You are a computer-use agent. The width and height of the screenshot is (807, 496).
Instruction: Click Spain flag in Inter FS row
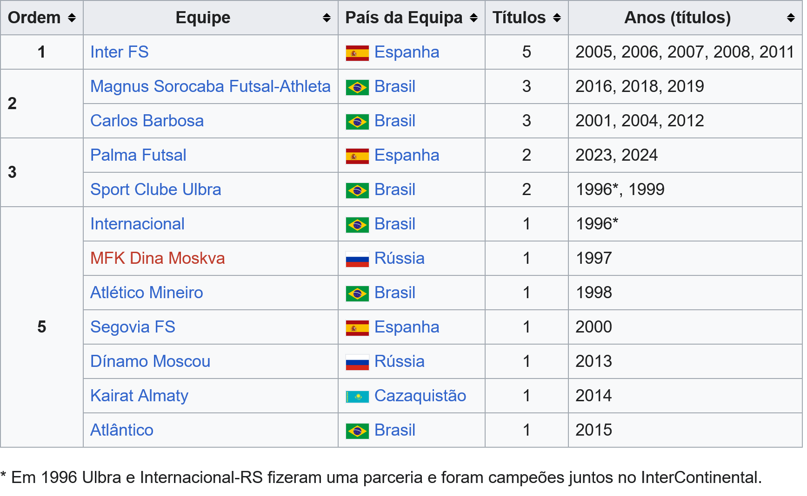(x=357, y=53)
